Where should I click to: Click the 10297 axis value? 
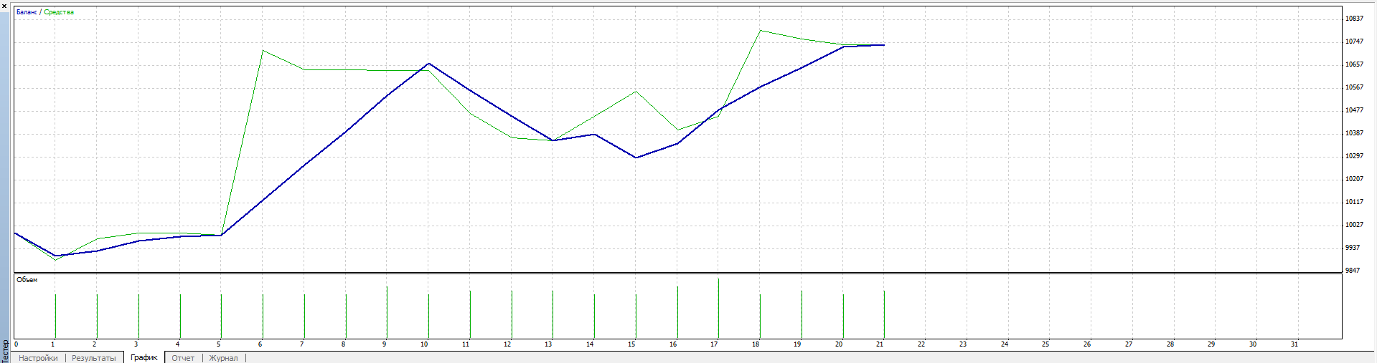pyautogui.click(x=1354, y=156)
